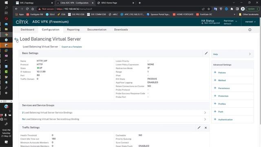Open Chrome from the Windows taskbar

pyautogui.click(x=6, y=34)
